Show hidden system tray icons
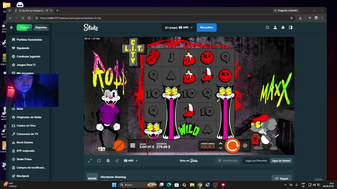This screenshot has height=189, width=337. pos(285,185)
